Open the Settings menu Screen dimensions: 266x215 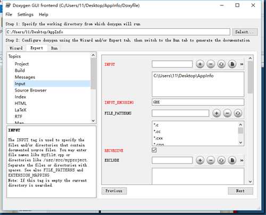click(x=26, y=14)
